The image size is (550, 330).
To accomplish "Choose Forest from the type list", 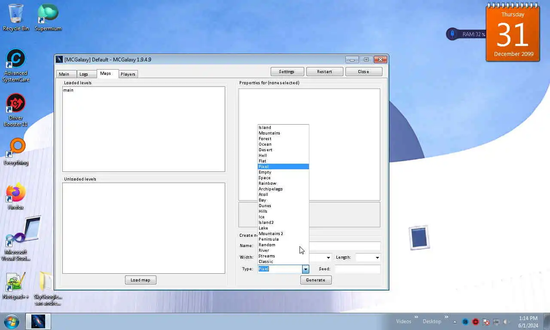I will (283, 139).
